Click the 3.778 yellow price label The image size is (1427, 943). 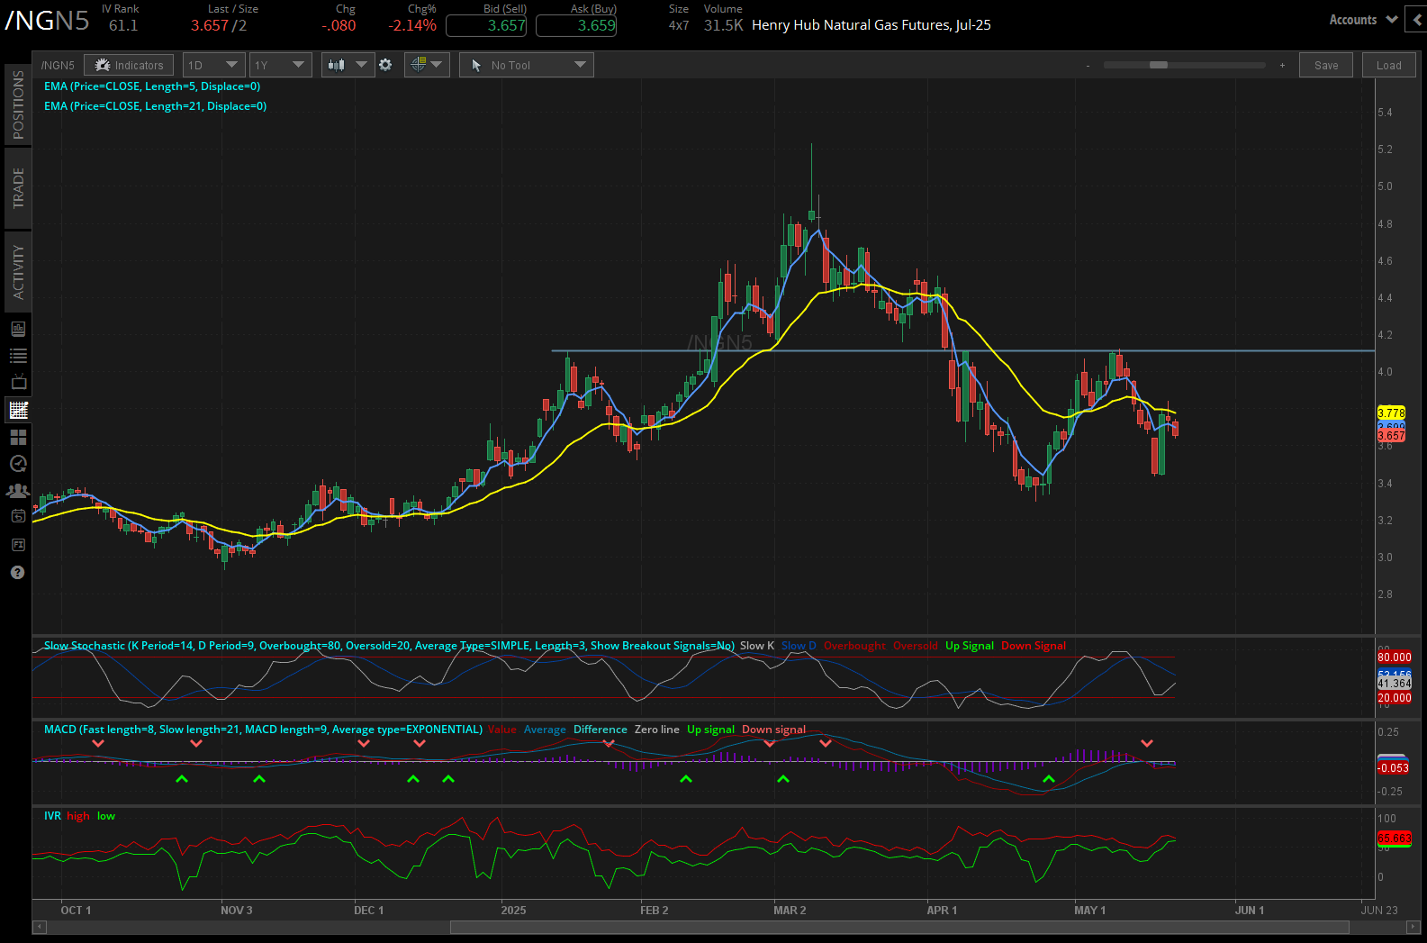1391,413
